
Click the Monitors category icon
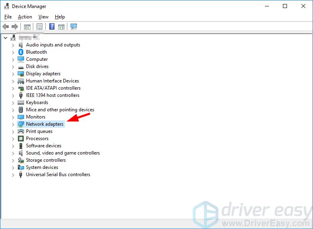(21, 117)
